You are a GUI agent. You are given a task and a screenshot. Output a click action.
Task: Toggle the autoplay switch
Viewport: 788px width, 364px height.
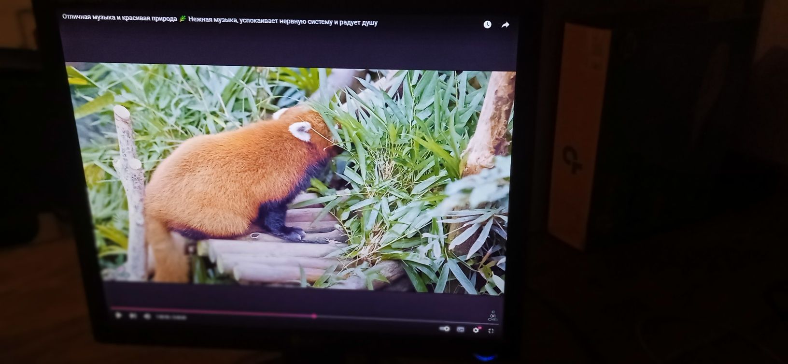(x=444, y=329)
